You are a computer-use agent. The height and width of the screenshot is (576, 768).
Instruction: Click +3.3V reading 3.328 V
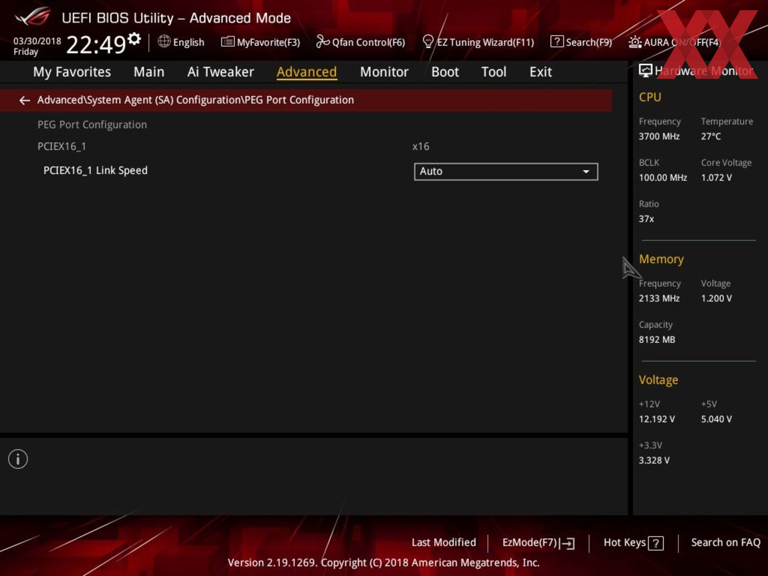(654, 461)
